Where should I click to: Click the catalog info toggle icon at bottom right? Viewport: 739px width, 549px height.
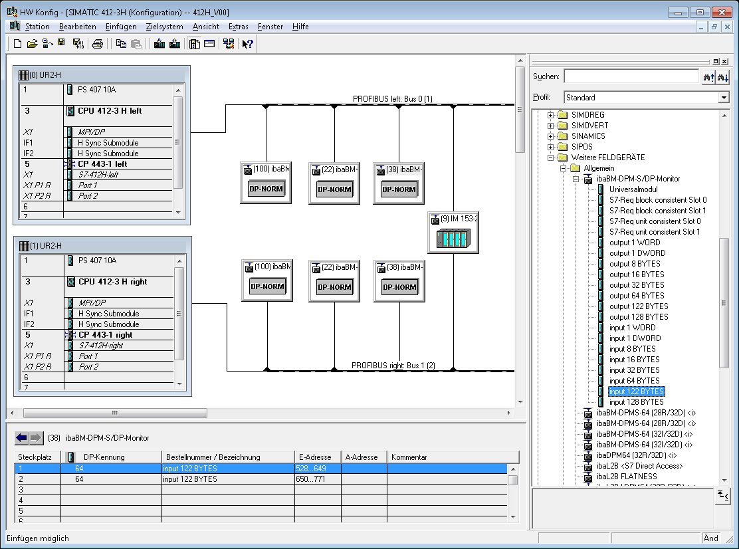pos(722,496)
